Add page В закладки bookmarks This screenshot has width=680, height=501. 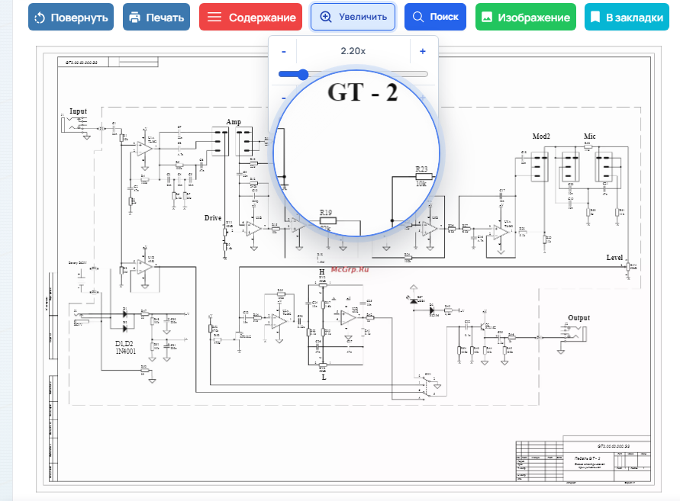(627, 17)
